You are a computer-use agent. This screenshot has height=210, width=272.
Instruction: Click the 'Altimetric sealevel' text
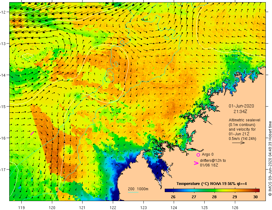(244, 120)
